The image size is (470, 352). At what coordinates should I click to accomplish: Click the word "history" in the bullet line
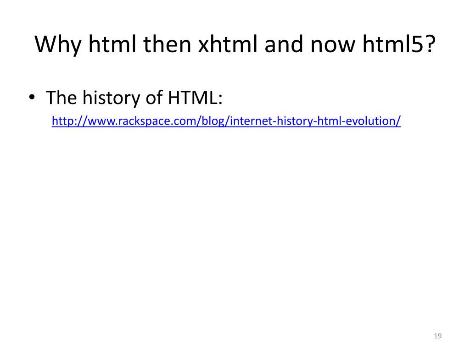[111, 98]
